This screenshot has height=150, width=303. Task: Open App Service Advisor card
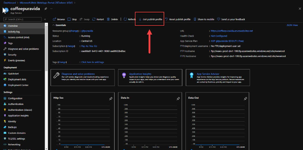[x=218, y=77]
